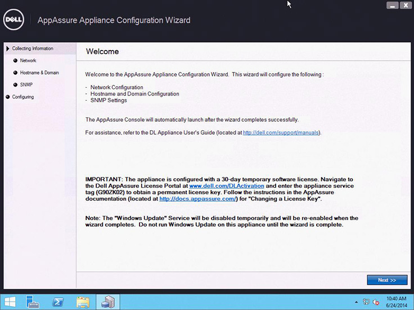Image resolution: width=414 pixels, height=310 pixels.
Task: Open Server Manager from taskbar
Action: click(33, 302)
